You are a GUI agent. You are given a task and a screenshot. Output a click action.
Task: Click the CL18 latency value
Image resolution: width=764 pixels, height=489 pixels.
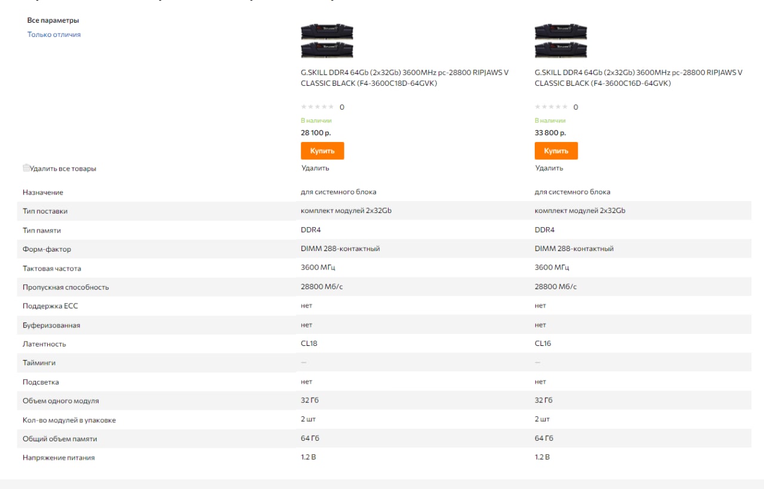click(309, 343)
